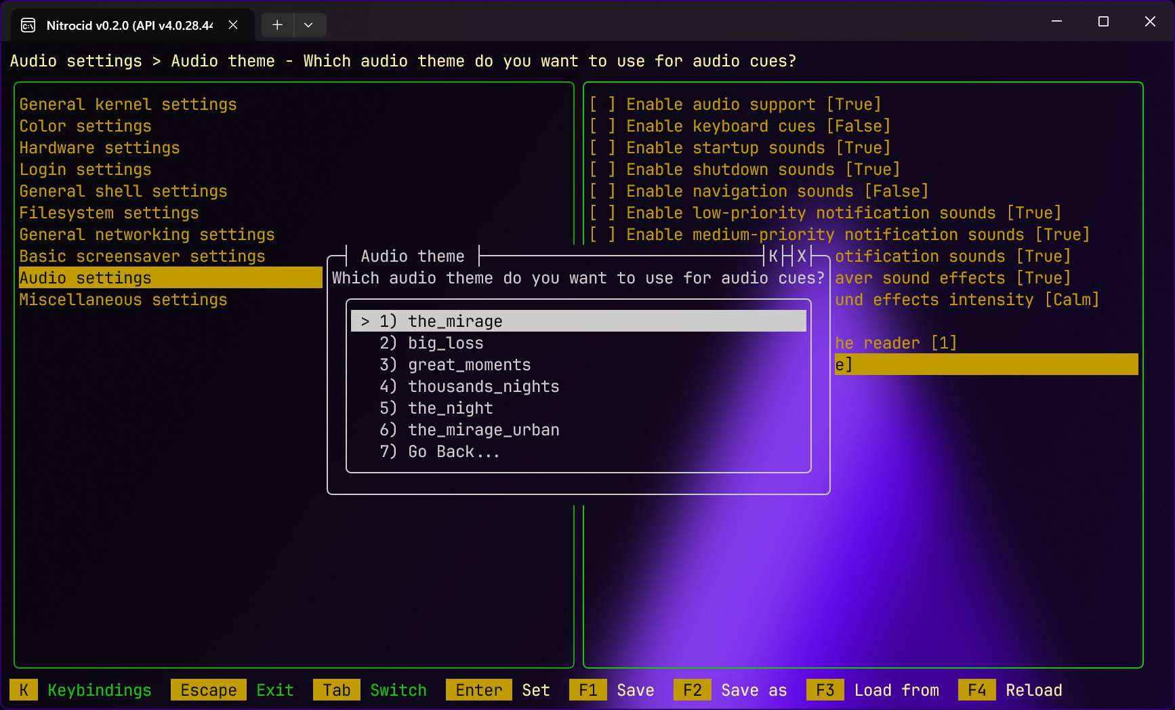
Task: Select the_mirage audio theme option
Action: pyautogui.click(x=455, y=321)
